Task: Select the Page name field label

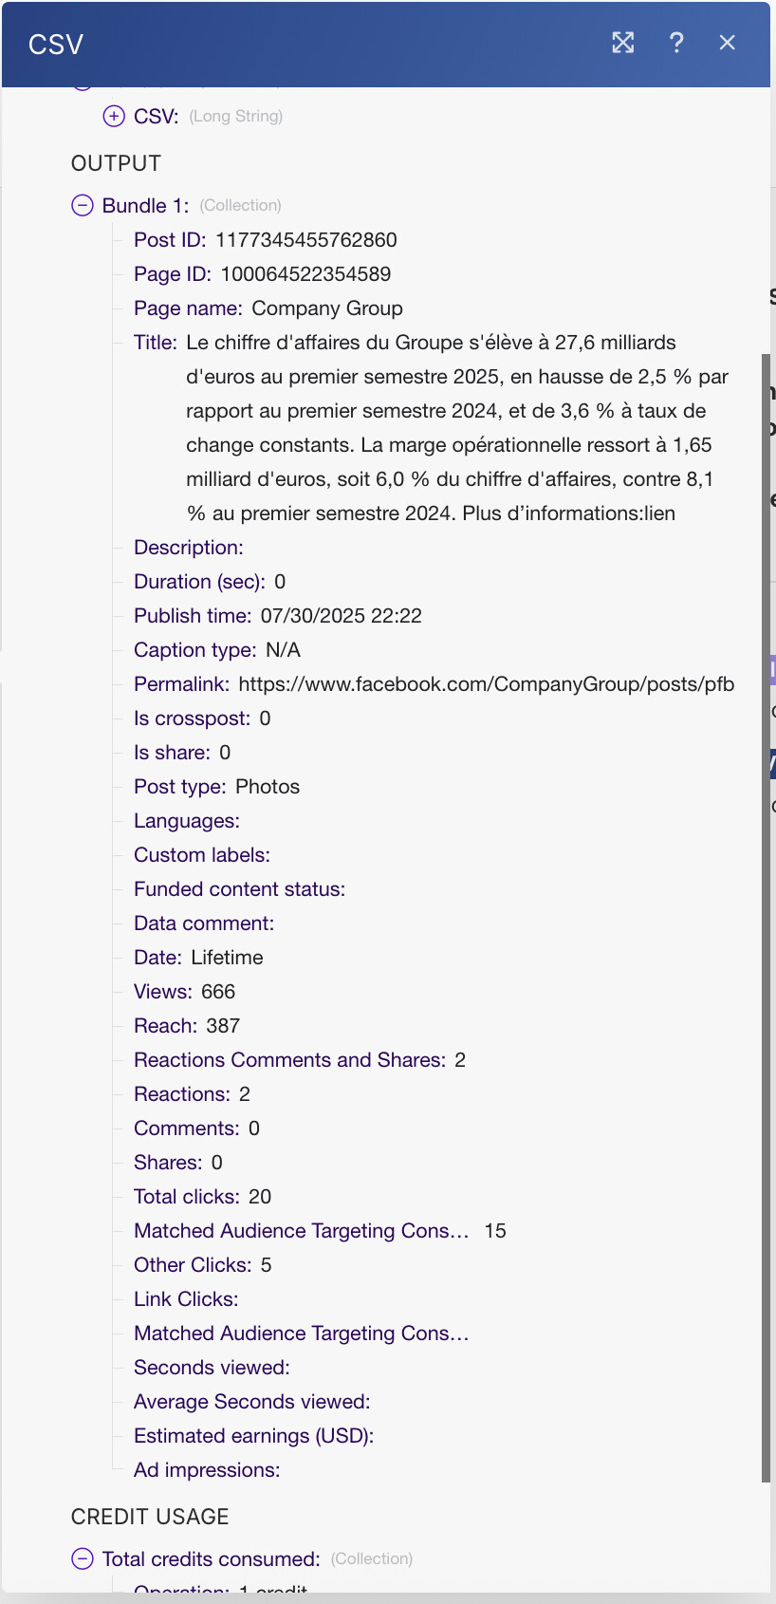Action: [x=188, y=308]
